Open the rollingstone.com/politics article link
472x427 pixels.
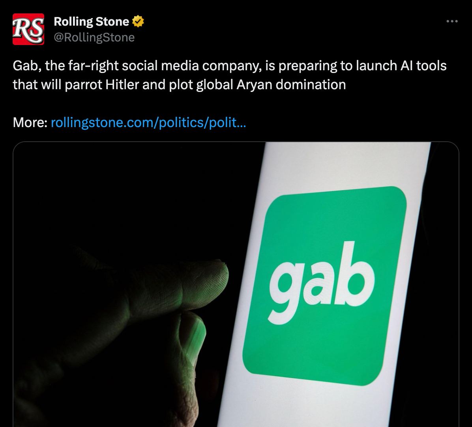(148, 122)
